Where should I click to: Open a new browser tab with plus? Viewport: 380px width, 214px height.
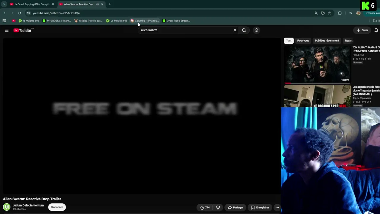coord(110,4)
